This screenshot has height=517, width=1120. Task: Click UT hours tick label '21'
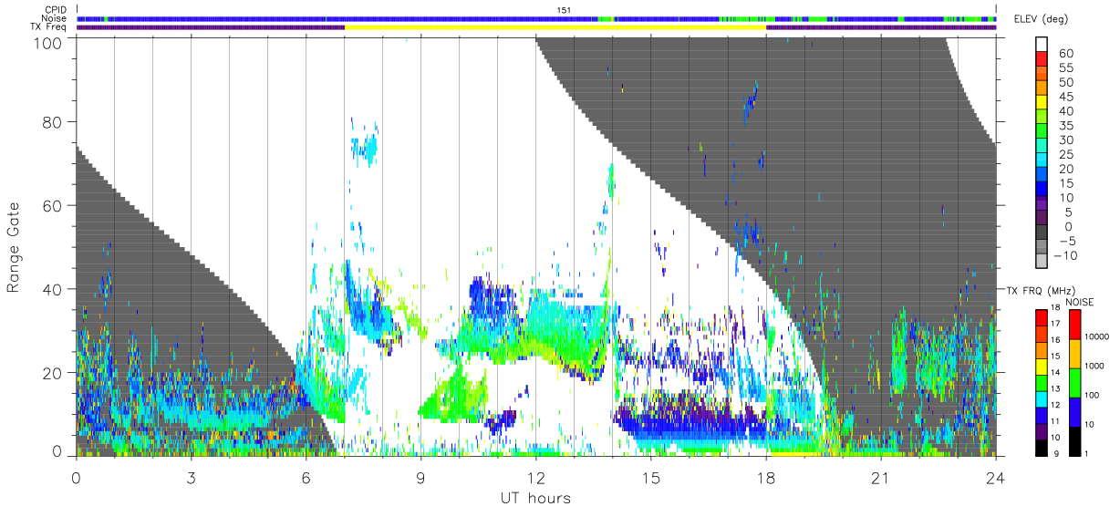coord(880,477)
